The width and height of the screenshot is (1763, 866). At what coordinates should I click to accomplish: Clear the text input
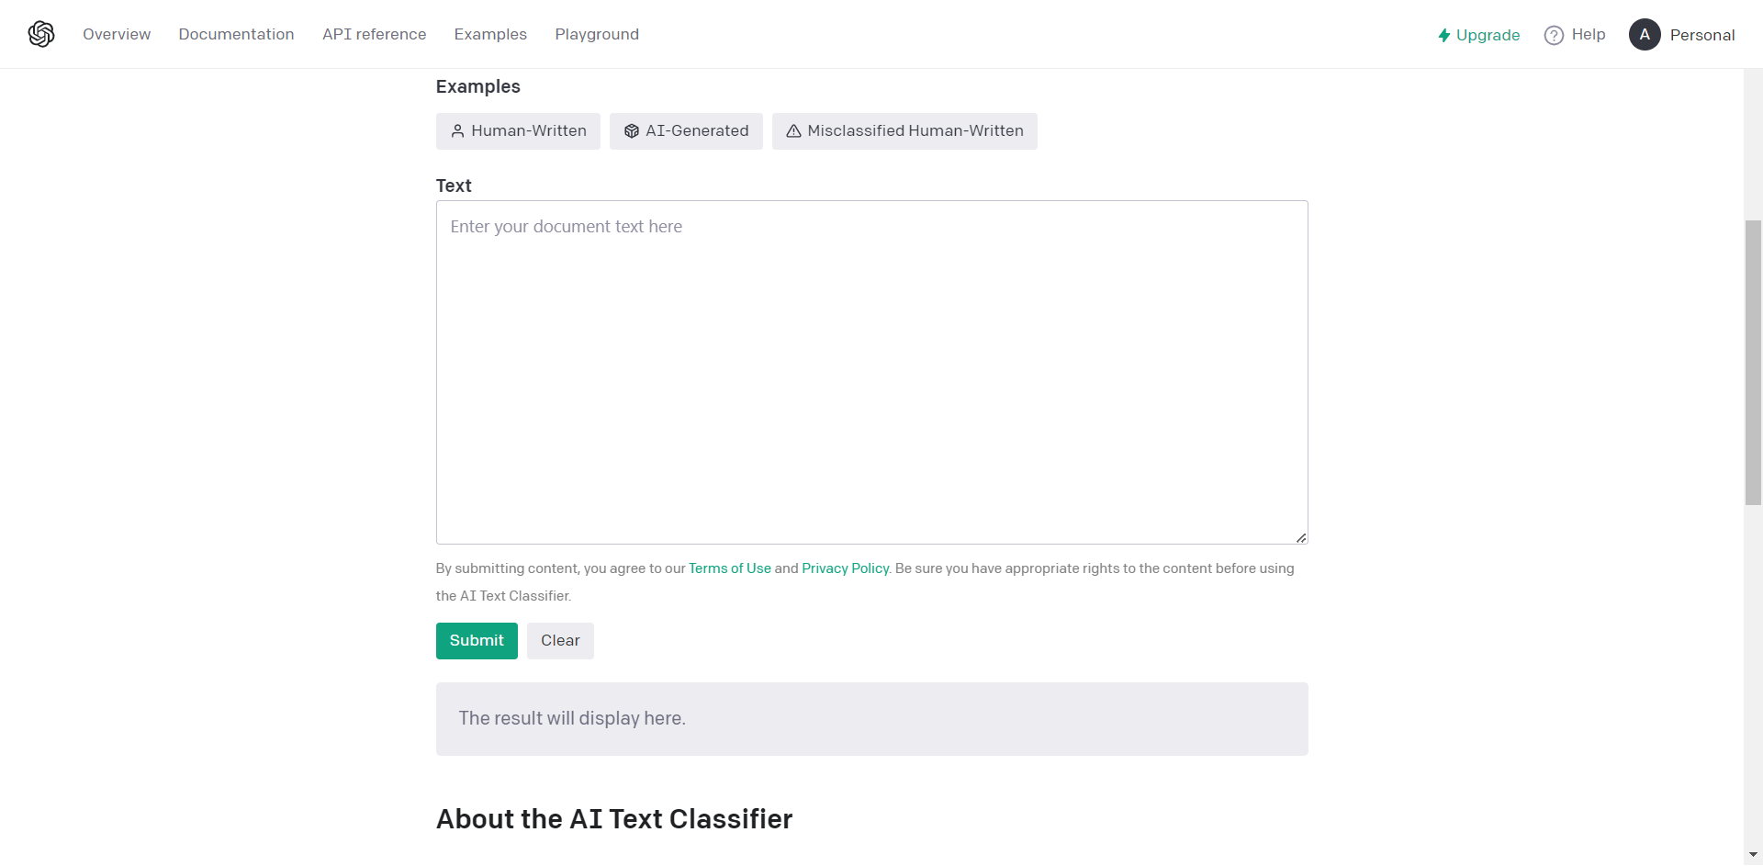[x=560, y=641]
